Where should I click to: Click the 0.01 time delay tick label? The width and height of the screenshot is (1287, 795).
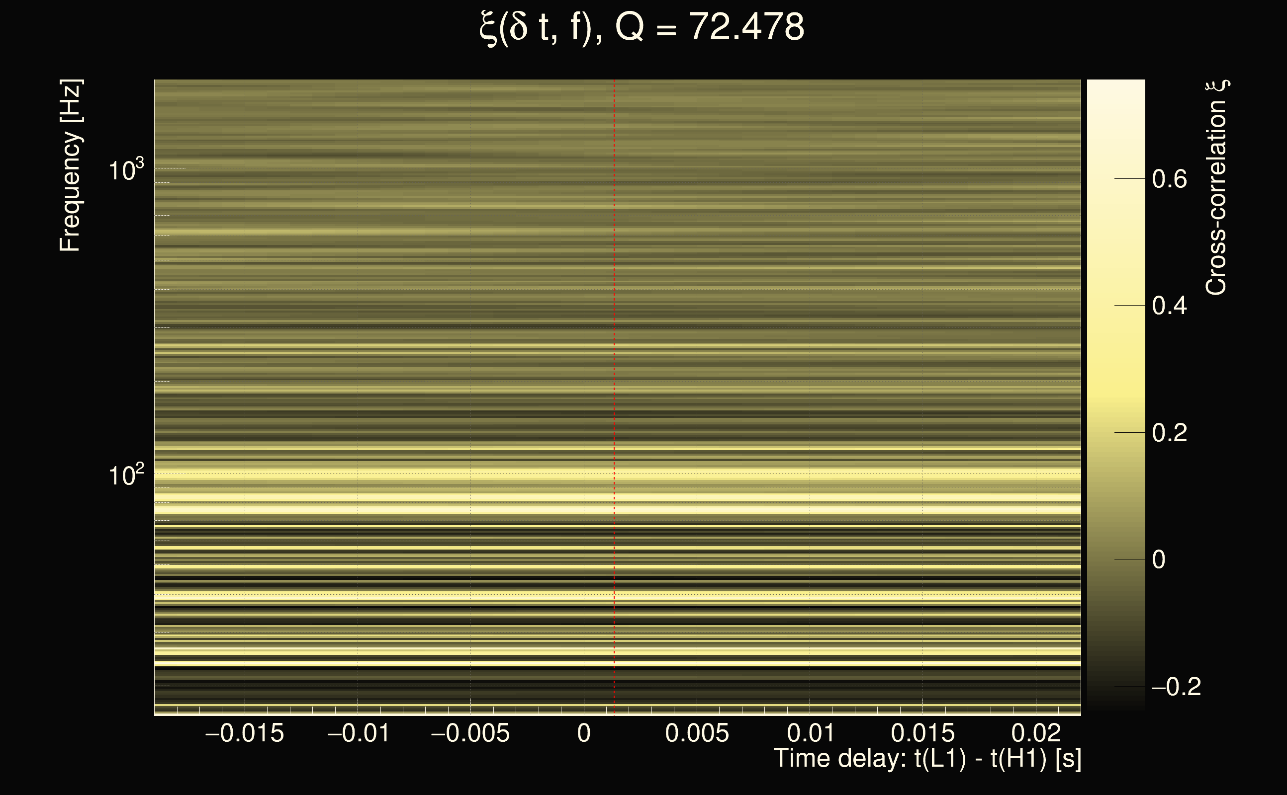pyautogui.click(x=810, y=733)
